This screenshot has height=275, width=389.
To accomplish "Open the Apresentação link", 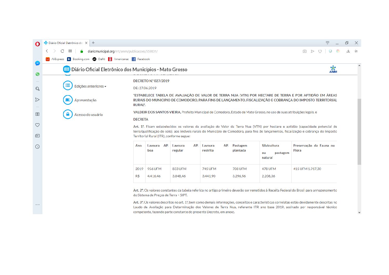I will pos(85,100).
